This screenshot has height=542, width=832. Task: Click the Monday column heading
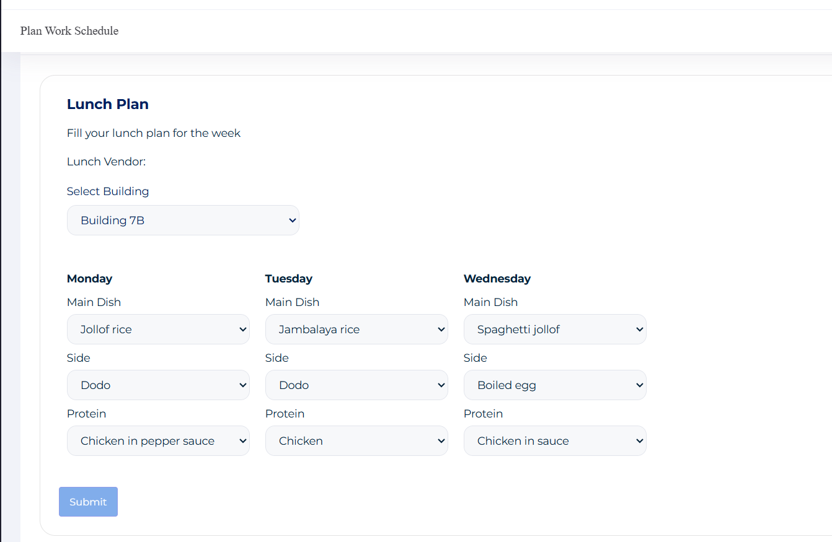pyautogui.click(x=90, y=279)
